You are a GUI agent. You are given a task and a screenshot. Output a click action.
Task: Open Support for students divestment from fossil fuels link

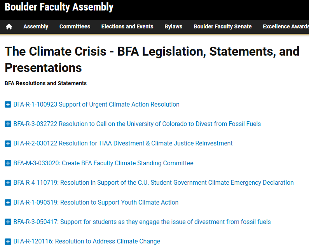tap(142, 222)
